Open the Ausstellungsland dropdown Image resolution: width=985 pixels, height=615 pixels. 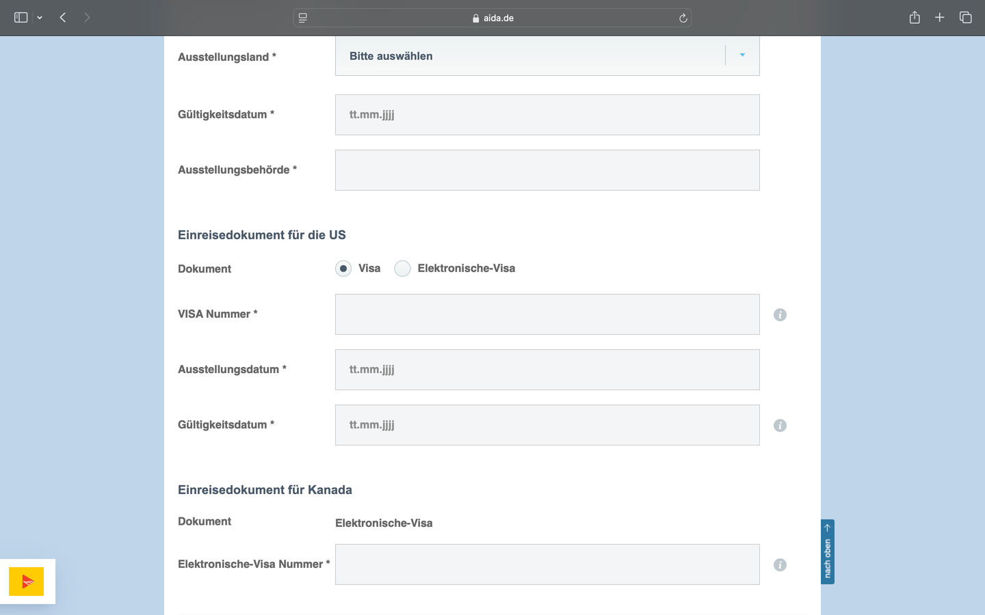point(530,56)
